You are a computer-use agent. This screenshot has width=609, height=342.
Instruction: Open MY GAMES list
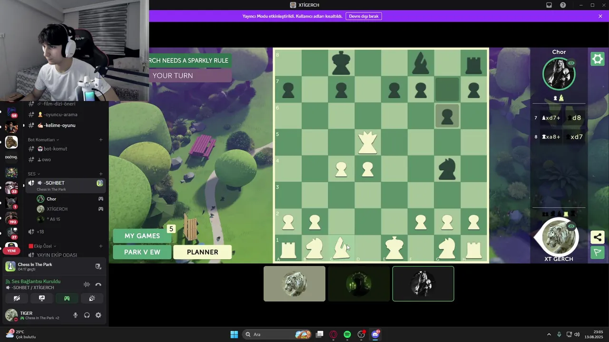click(x=142, y=236)
